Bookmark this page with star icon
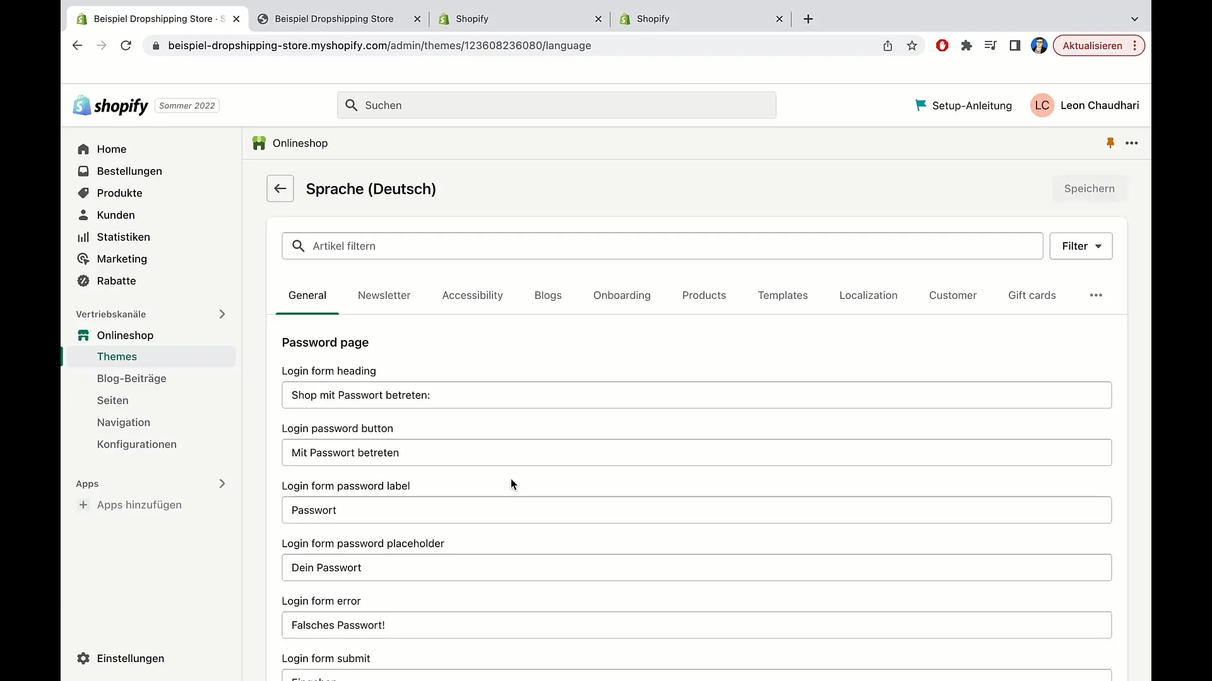Image resolution: width=1212 pixels, height=681 pixels. point(912,45)
